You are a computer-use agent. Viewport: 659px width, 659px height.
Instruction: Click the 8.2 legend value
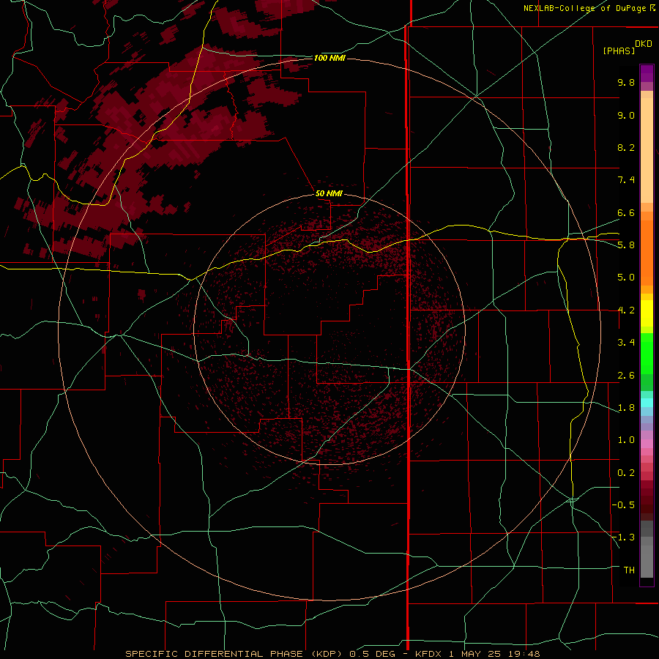626,147
